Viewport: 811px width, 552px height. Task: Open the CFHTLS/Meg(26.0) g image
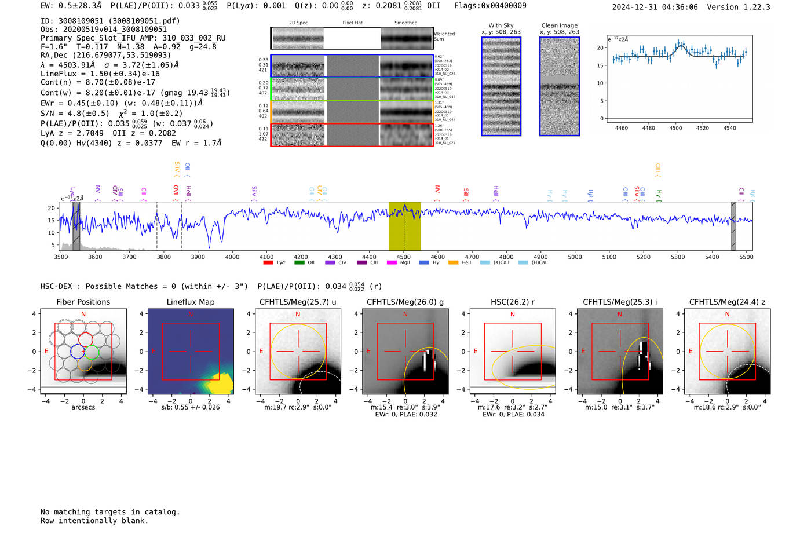[405, 352]
